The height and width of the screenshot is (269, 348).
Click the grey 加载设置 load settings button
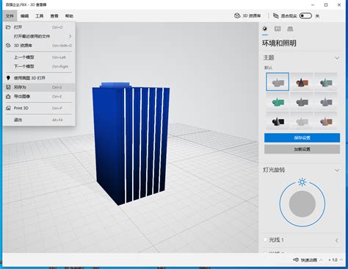(302, 149)
